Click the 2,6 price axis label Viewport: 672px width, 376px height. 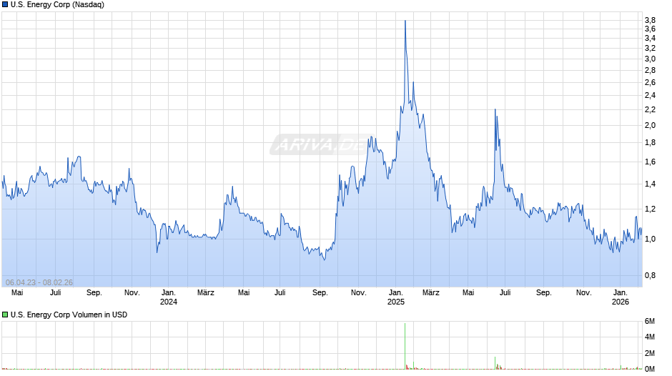click(650, 82)
